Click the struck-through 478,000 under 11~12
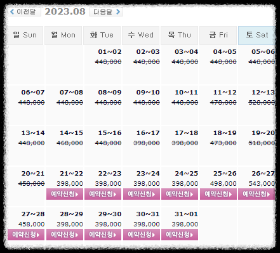Screen dimensions: 280x253 pos(223,103)
